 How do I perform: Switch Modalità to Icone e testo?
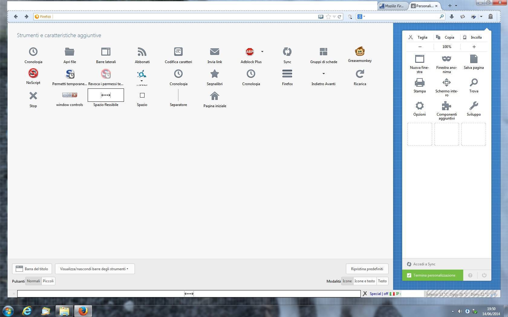(x=364, y=281)
